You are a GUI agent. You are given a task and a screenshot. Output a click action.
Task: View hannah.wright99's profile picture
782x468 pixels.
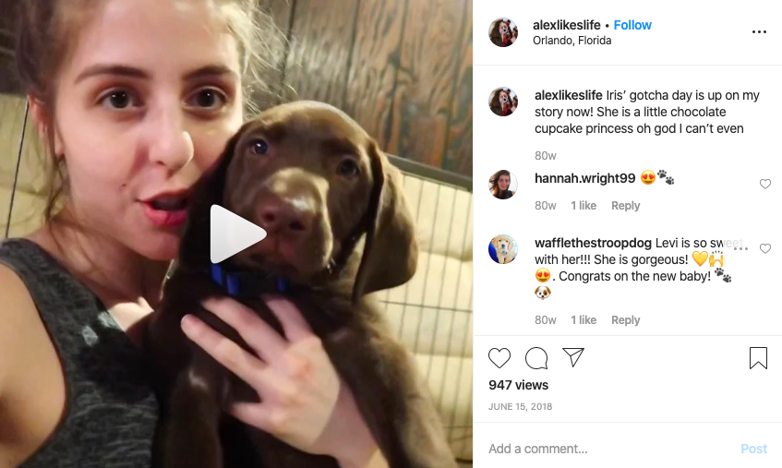pos(502,185)
